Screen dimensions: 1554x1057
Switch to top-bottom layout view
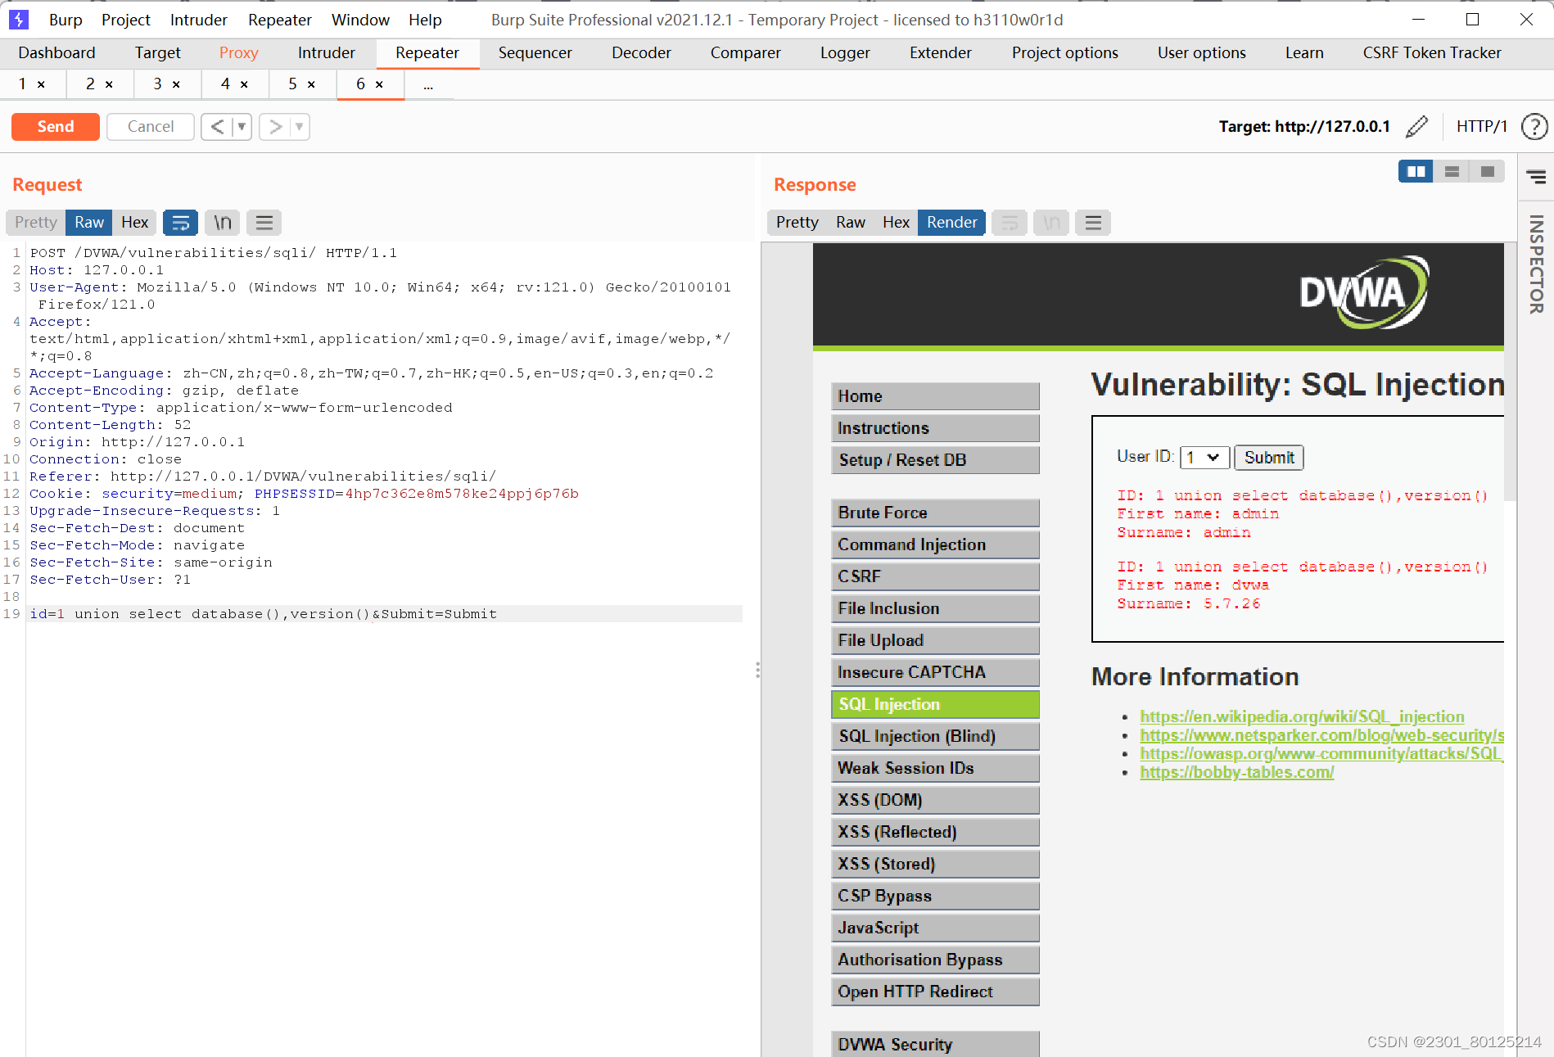(x=1452, y=172)
